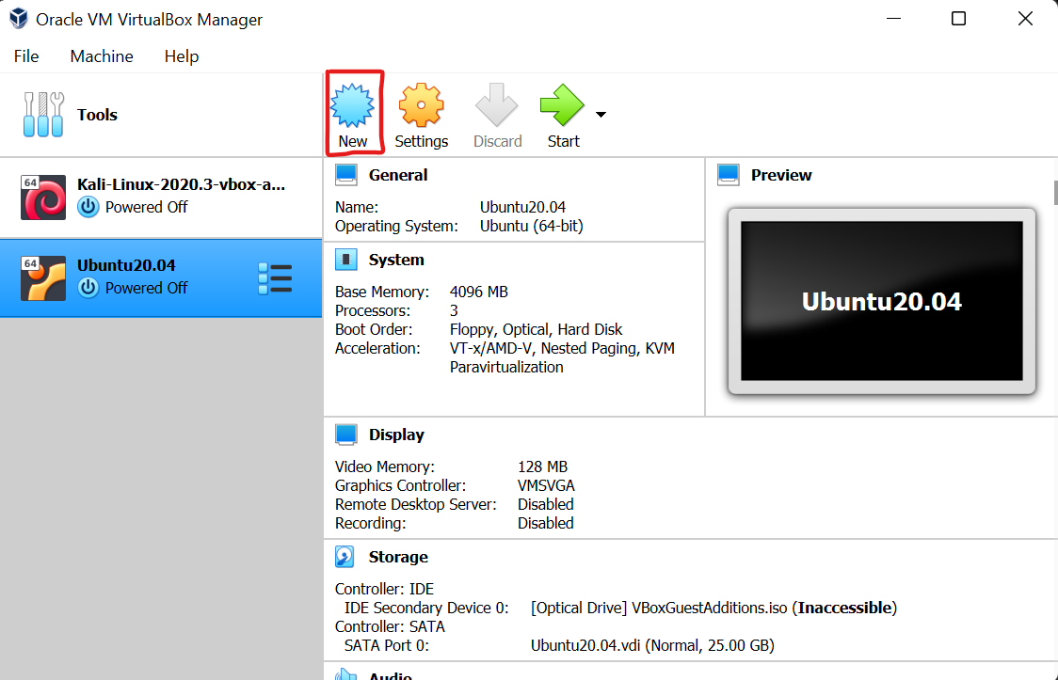Open the Machine menu
This screenshot has height=680, width=1058.
101,56
